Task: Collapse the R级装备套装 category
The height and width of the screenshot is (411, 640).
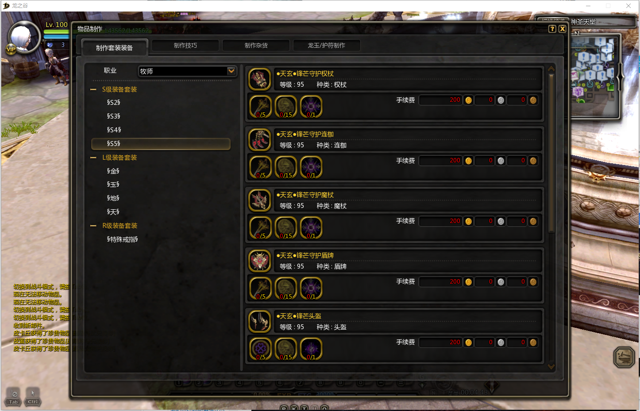Action: [x=93, y=226]
